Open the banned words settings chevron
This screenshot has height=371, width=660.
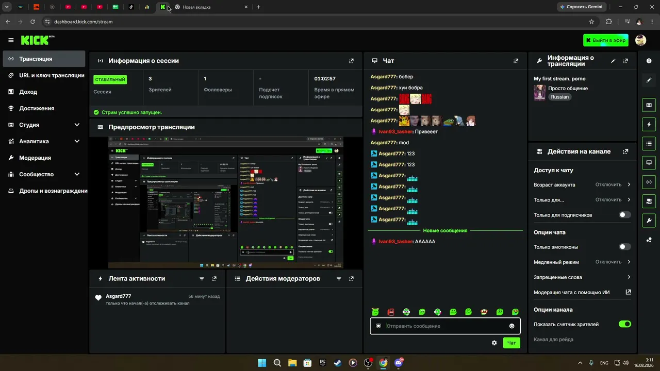[x=629, y=277]
